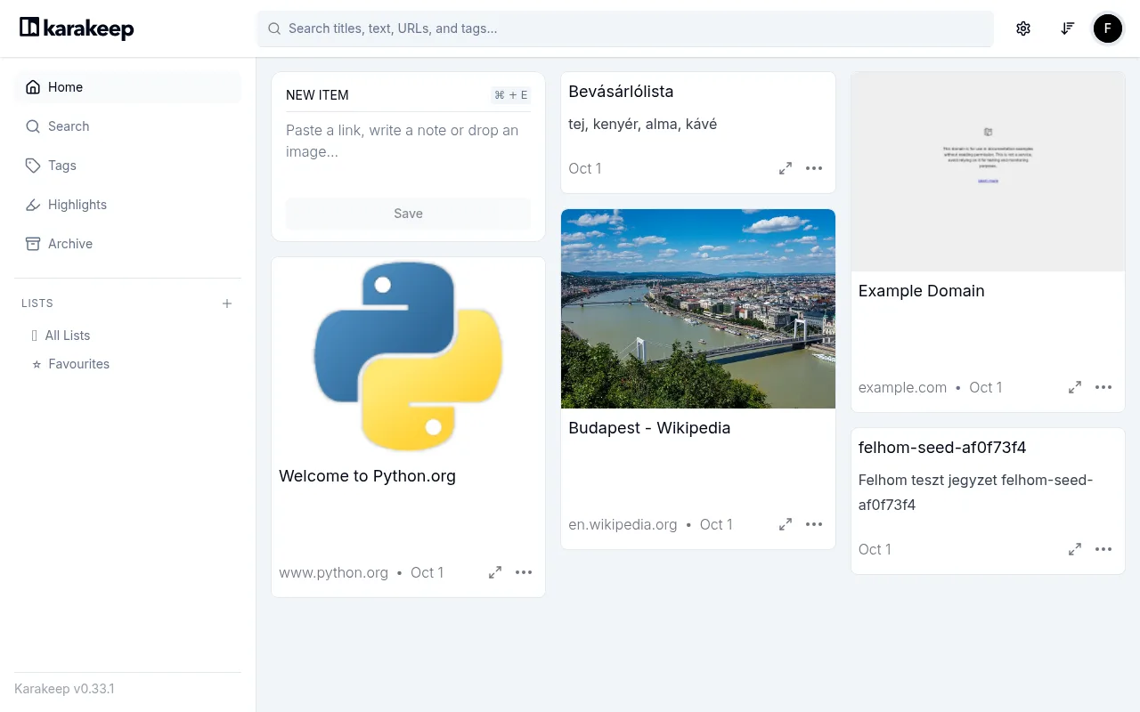Click the Budapest river photo thumbnail
This screenshot has height=712, width=1140.
click(698, 309)
